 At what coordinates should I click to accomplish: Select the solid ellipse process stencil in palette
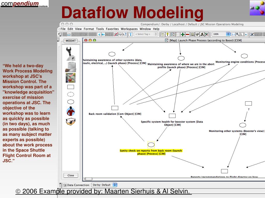pyautogui.click(x=71, y=102)
